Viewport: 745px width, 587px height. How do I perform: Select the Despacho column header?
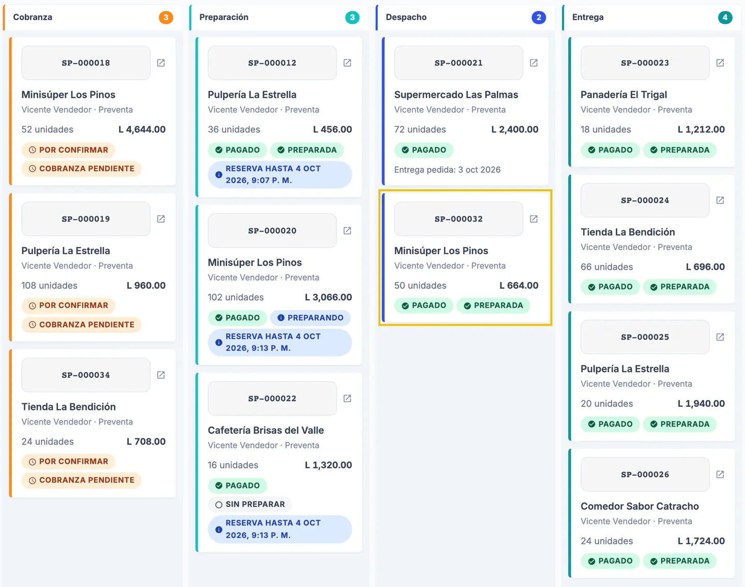[x=465, y=18]
